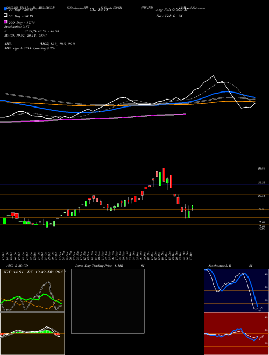Click the 'ADX signal: SELL Growing @ 2%' text
Viewport: 269px width, 355px height.
click(x=30, y=48)
